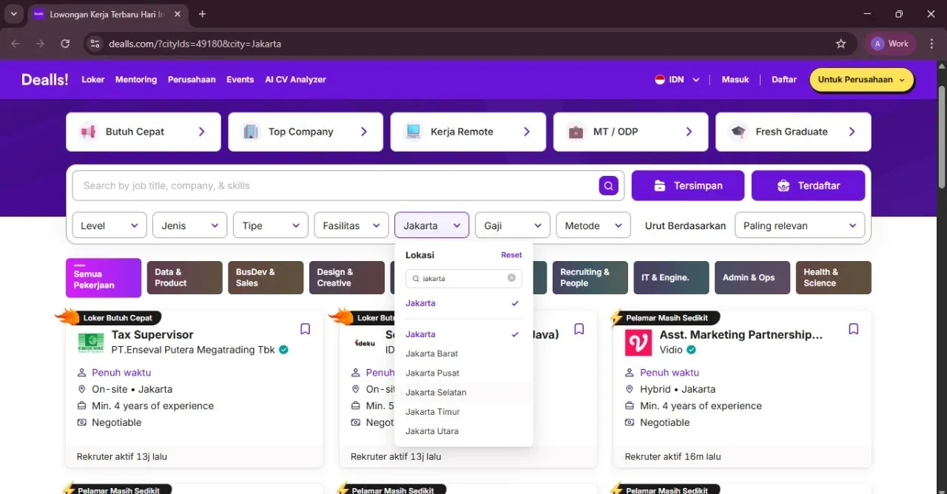
Task: Clear the location search text with the x icon
Action: (x=511, y=278)
